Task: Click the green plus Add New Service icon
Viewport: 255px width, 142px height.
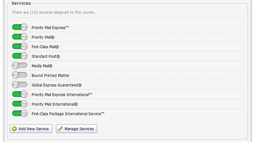Action: click(x=14, y=129)
